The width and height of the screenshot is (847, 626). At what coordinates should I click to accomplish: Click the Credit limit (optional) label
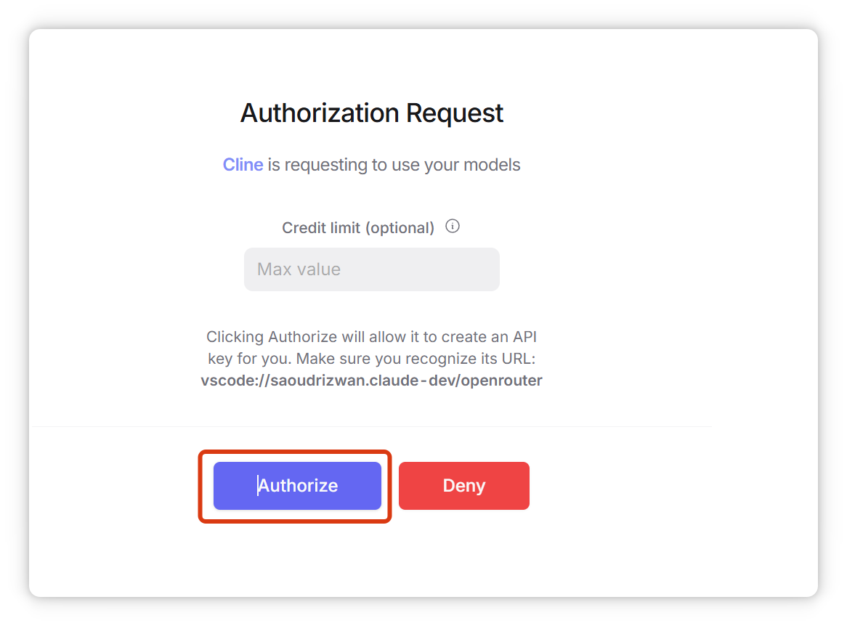(358, 228)
